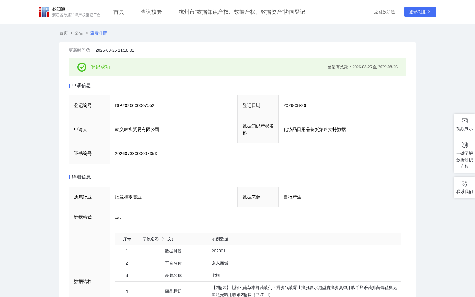Click the 申请信息 section heading
The height and width of the screenshot is (297, 475).
(81, 86)
